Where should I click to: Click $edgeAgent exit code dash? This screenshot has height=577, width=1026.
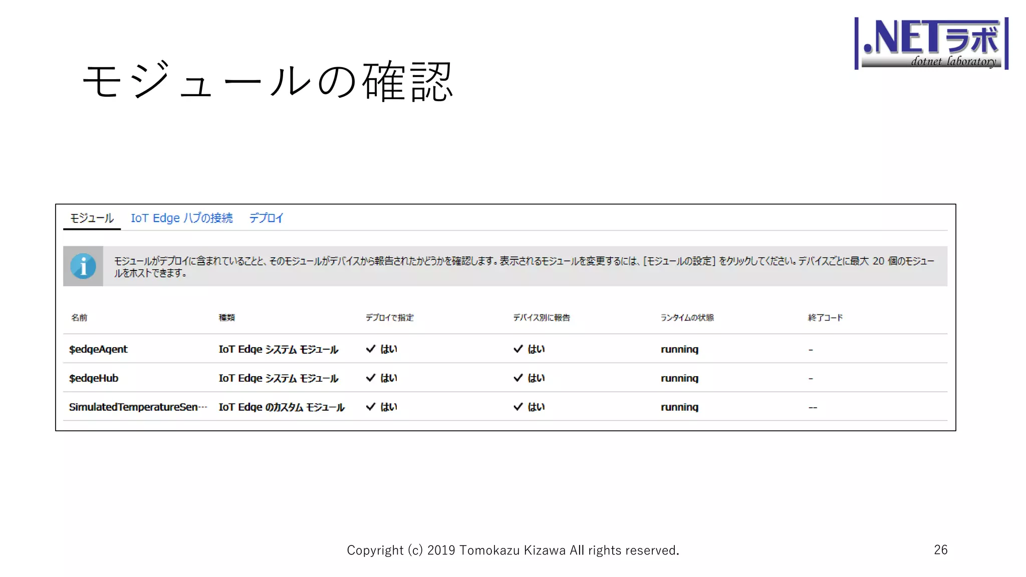pos(811,350)
